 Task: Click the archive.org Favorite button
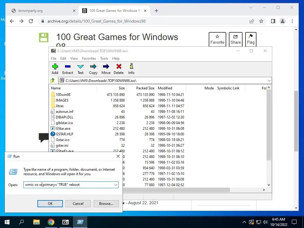click(217, 39)
